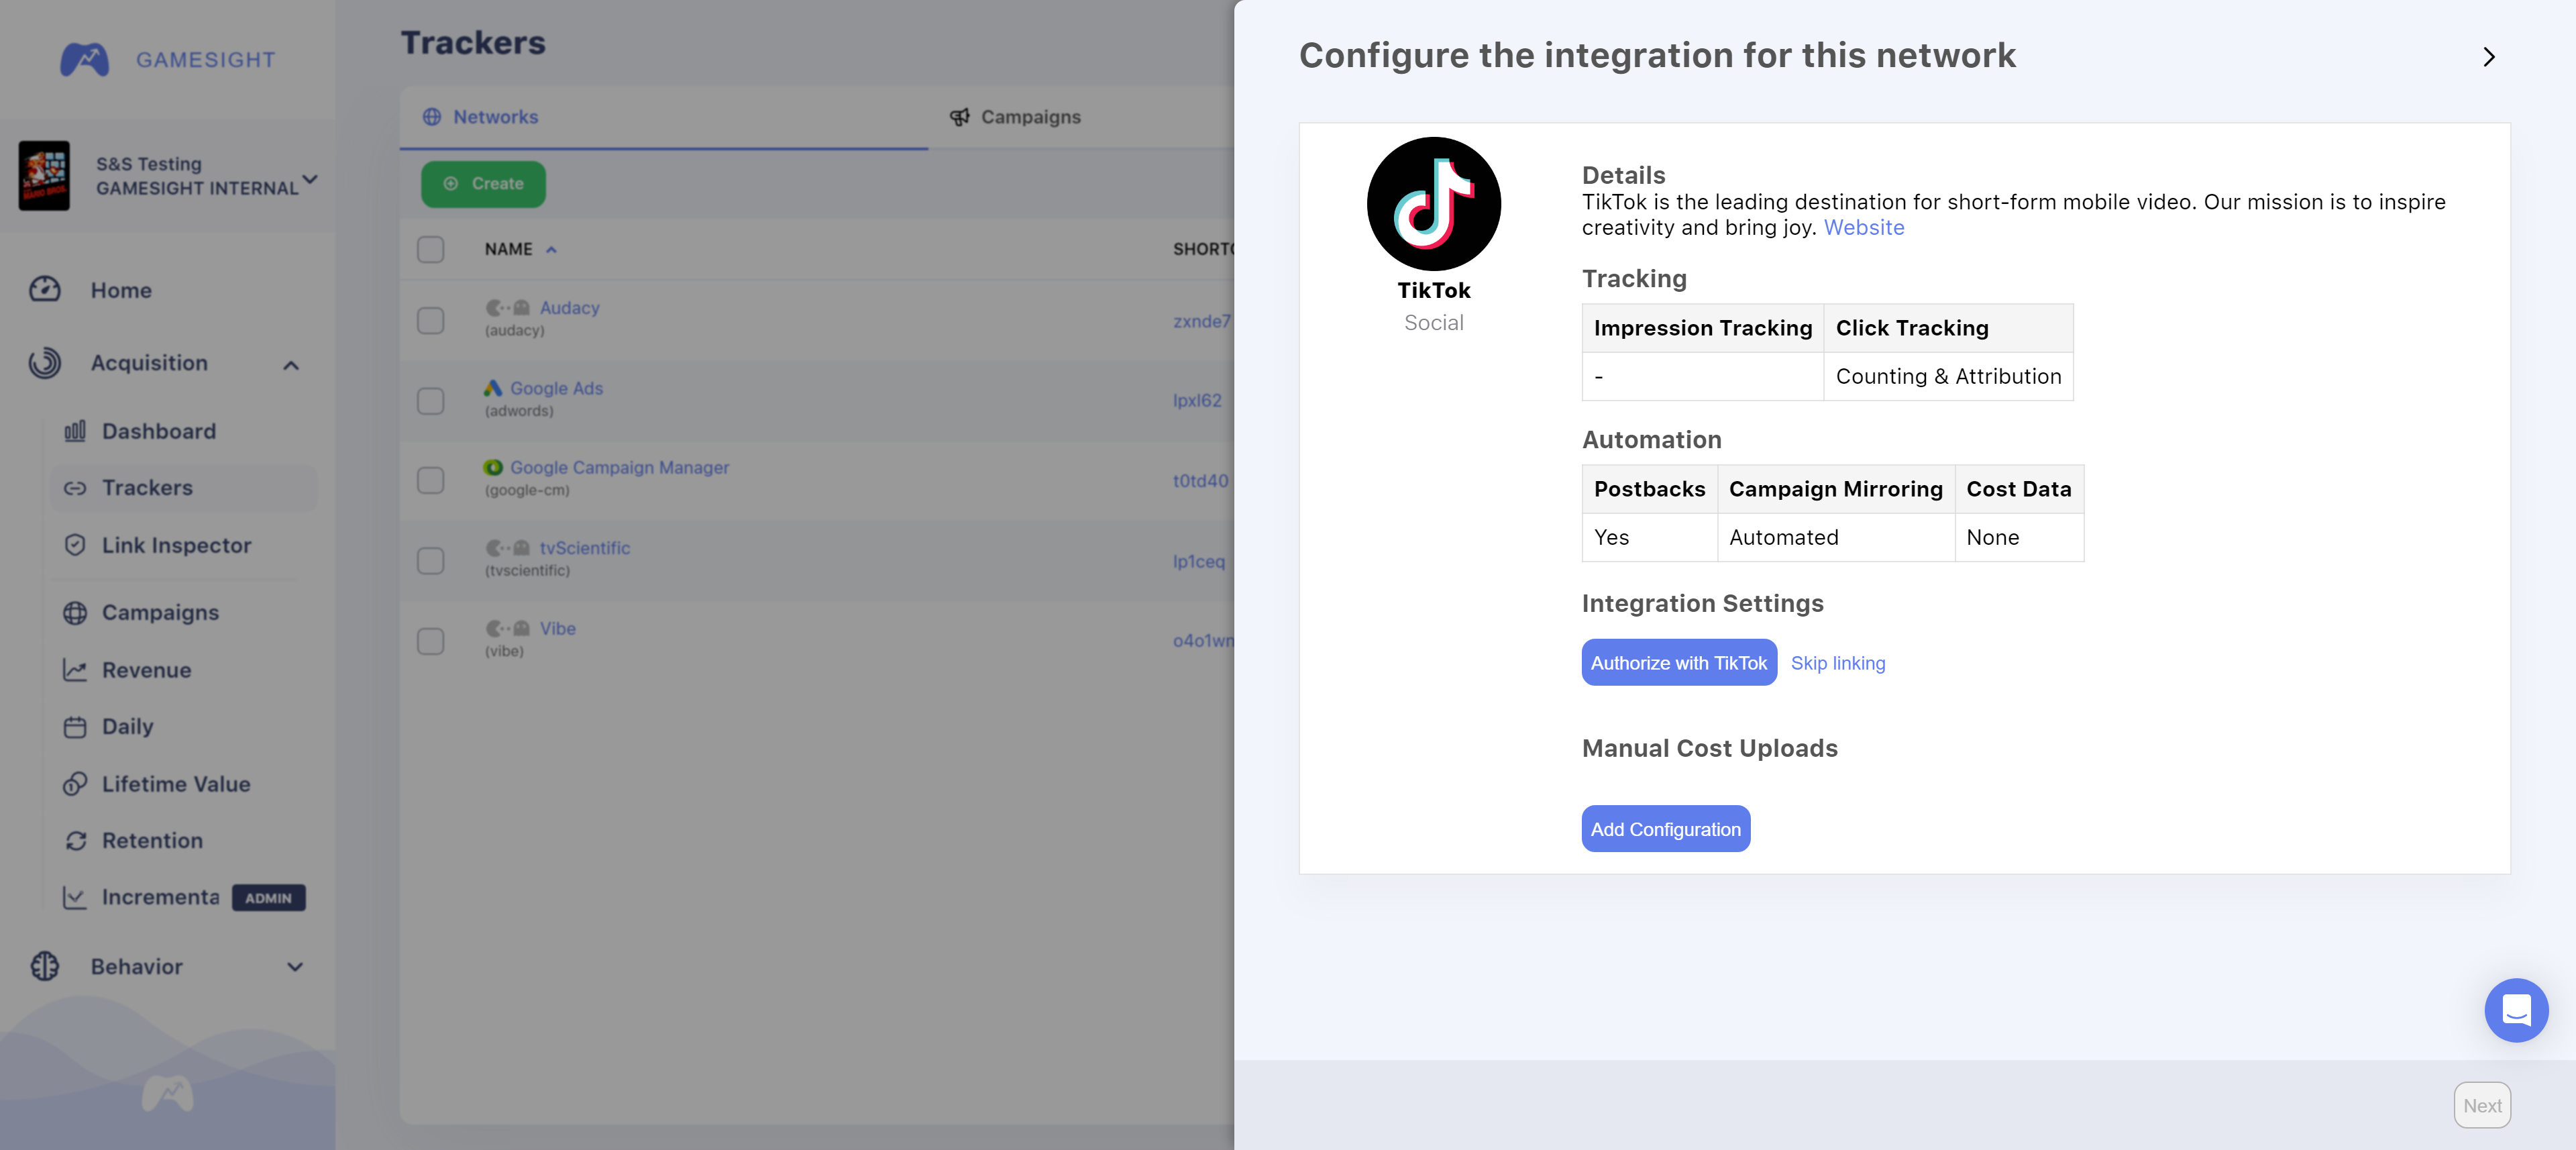The height and width of the screenshot is (1150, 2576).
Task: Click the Daily calendar icon
Action: 75,727
